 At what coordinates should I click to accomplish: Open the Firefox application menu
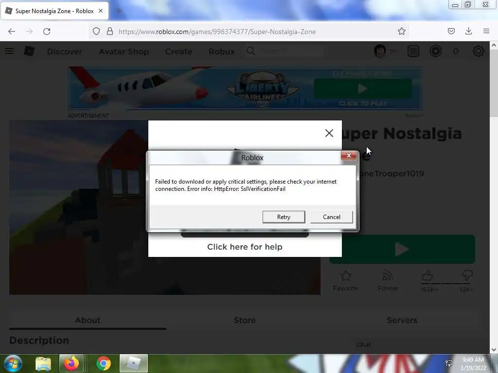click(x=486, y=31)
